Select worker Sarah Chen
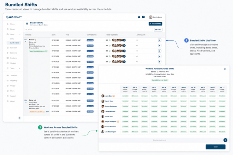The width and height of the screenshot is (233, 155). 109,101
